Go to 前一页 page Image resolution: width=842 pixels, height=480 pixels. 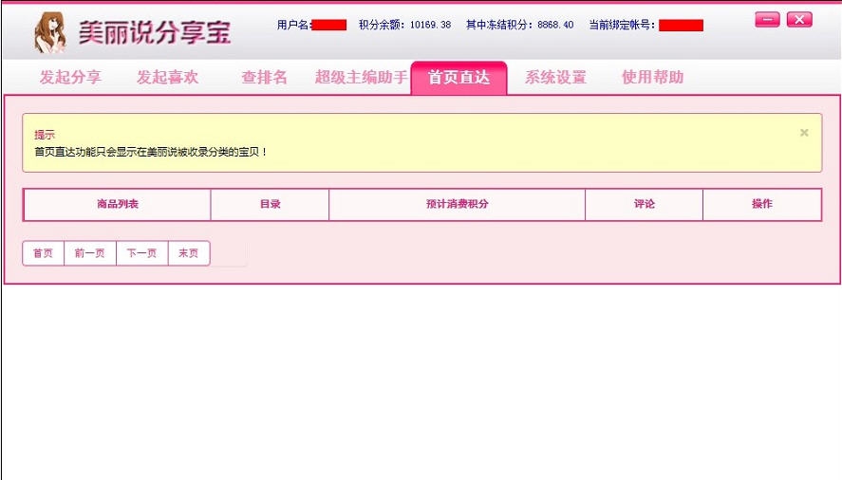[x=89, y=253]
